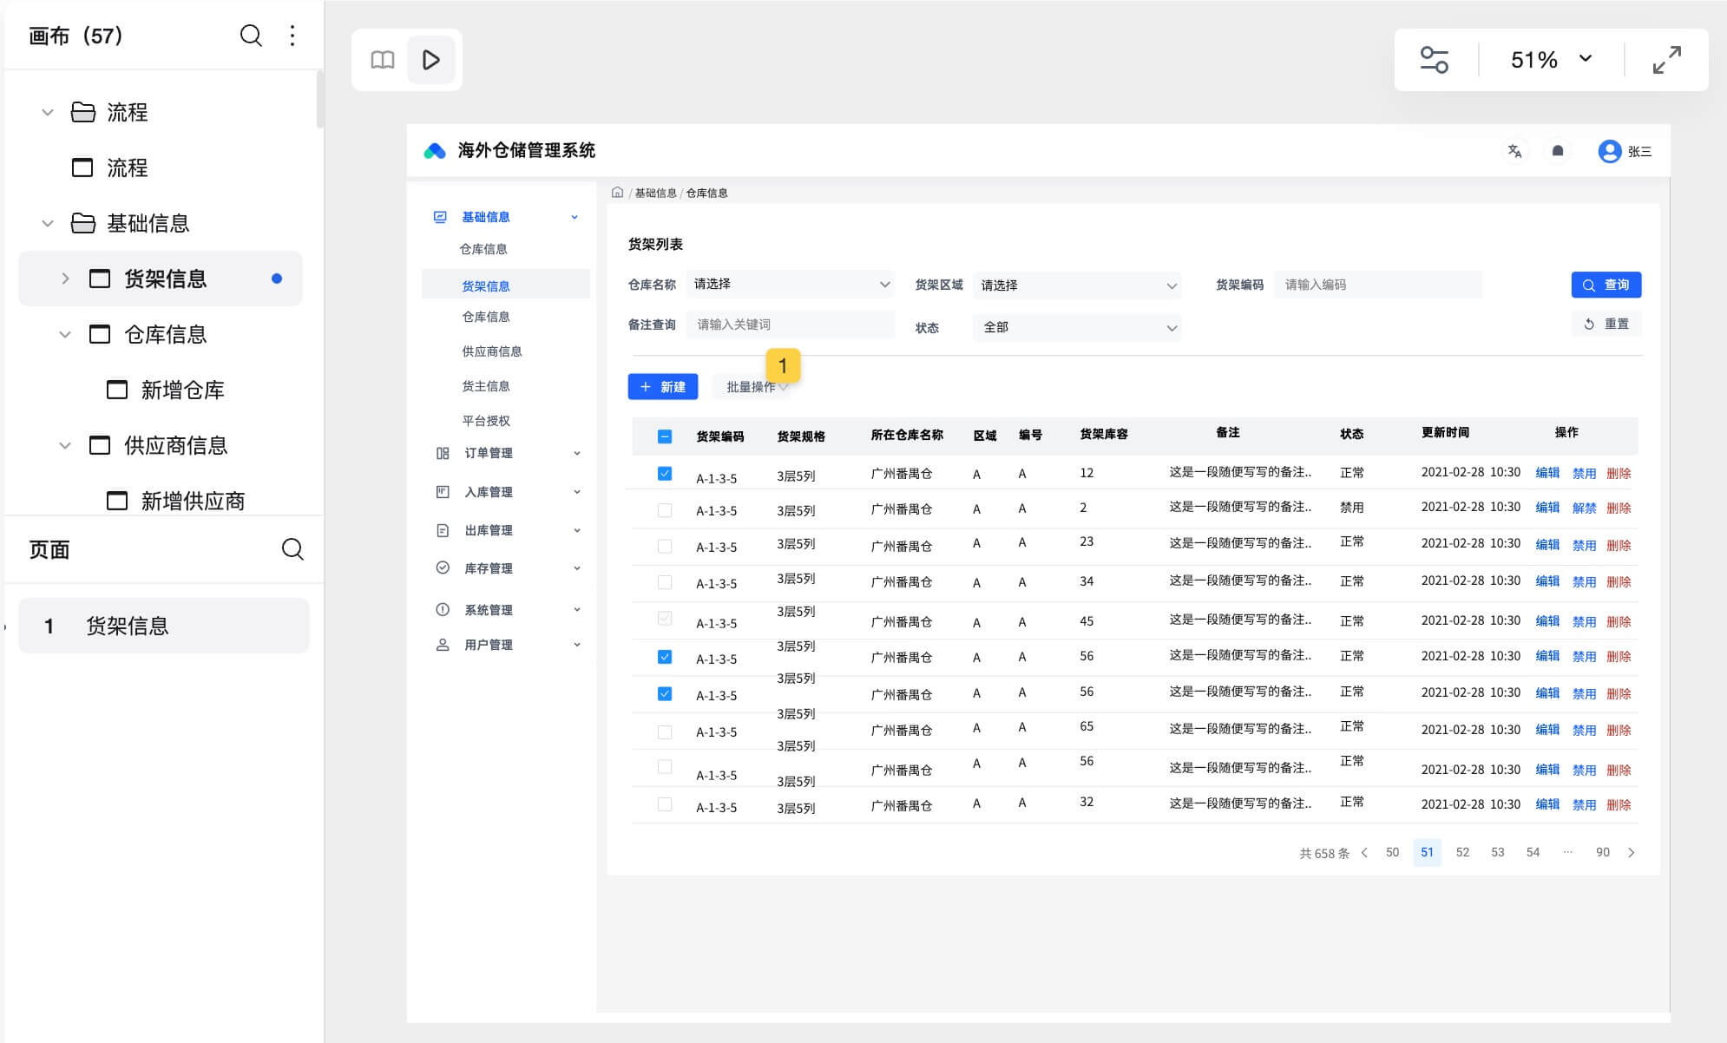Open the 仓库名称 请选择 dropdown
1727x1043 pixels.
(x=791, y=285)
